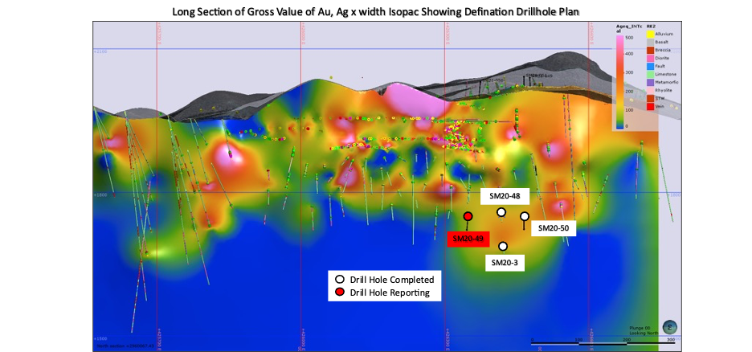Image resolution: width=752 pixels, height=352 pixels.
Task: Click the red Vein color swatch
Action: 650,106
